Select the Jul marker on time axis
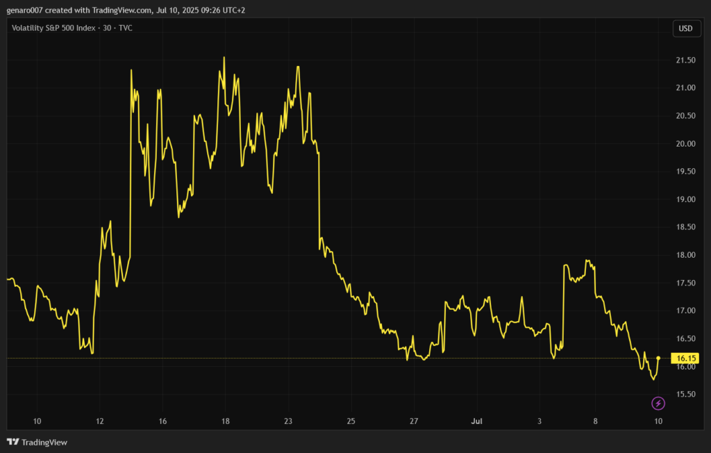The width and height of the screenshot is (711, 453). pos(477,421)
